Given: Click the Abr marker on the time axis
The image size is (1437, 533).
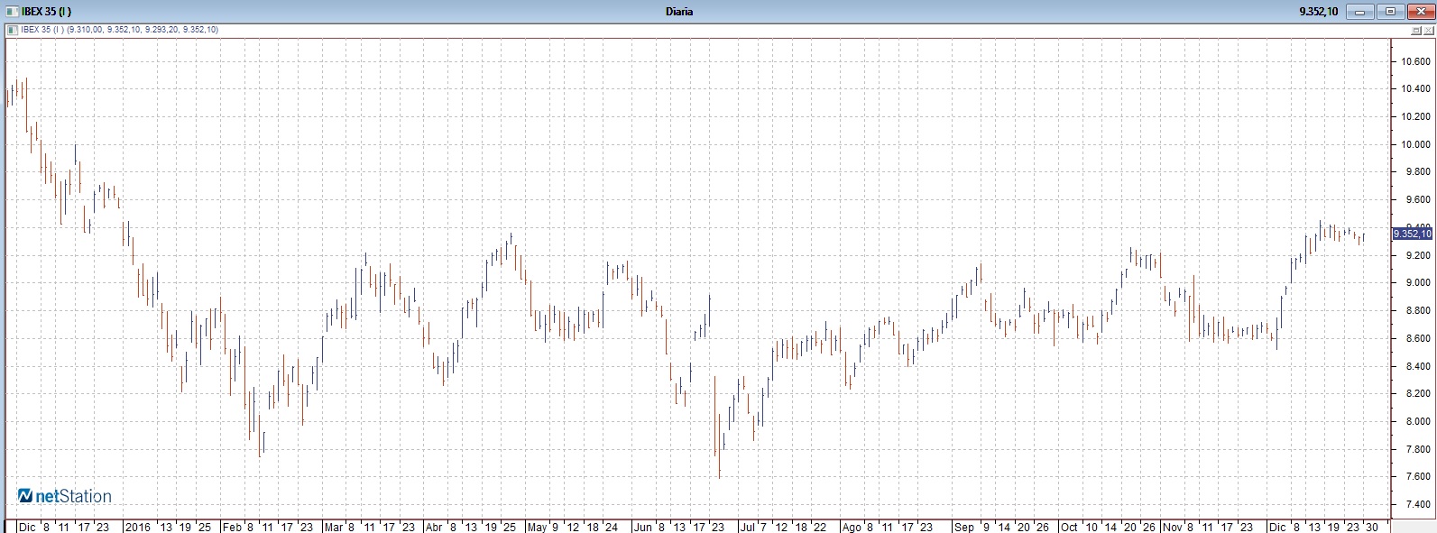Looking at the screenshot, I should (x=434, y=527).
